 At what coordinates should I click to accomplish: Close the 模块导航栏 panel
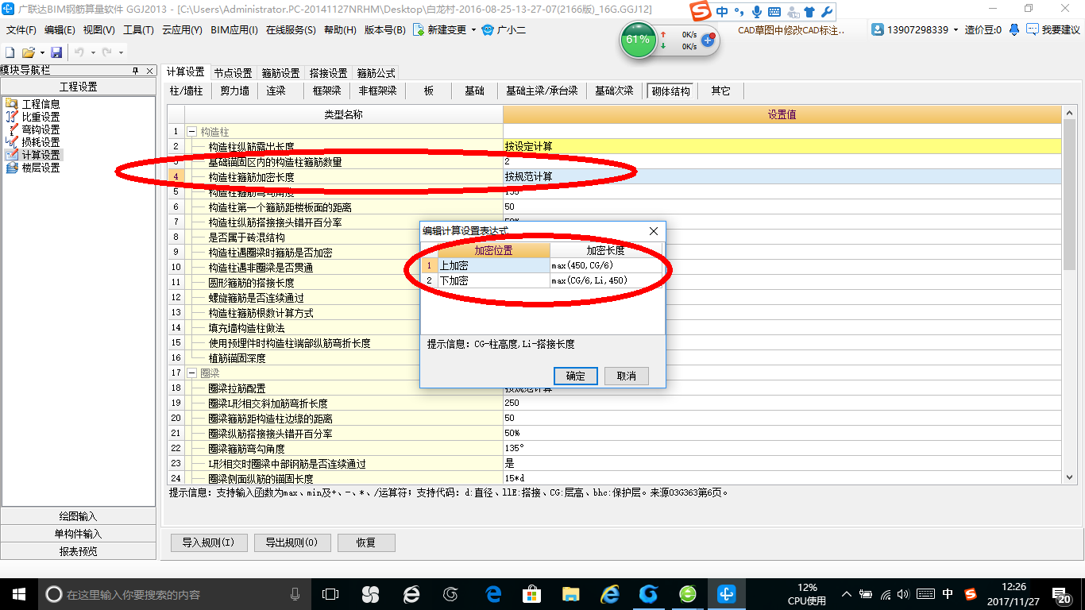click(149, 71)
